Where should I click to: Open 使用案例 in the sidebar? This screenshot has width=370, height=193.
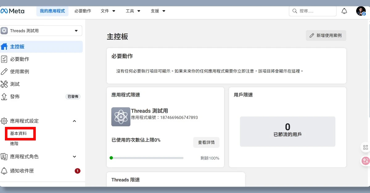click(x=41, y=72)
